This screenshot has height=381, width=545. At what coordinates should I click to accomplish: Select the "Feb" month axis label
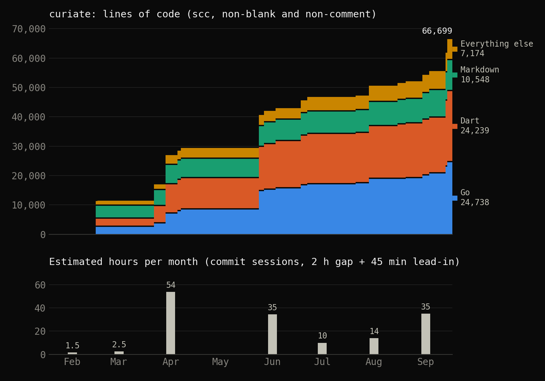pos(72,362)
